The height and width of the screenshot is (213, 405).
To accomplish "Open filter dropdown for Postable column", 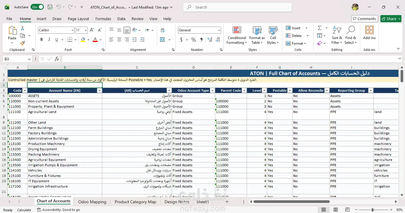I will (290, 91).
